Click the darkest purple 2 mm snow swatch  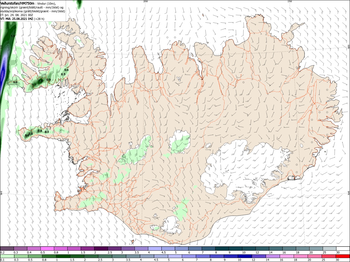click(x=101, y=249)
